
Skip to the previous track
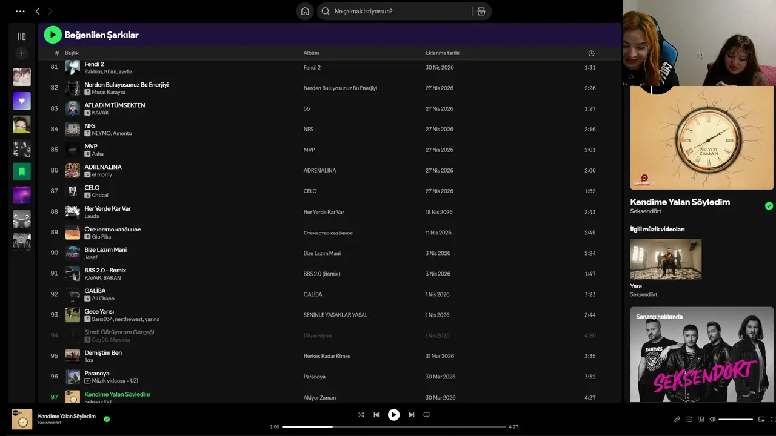pyautogui.click(x=376, y=415)
